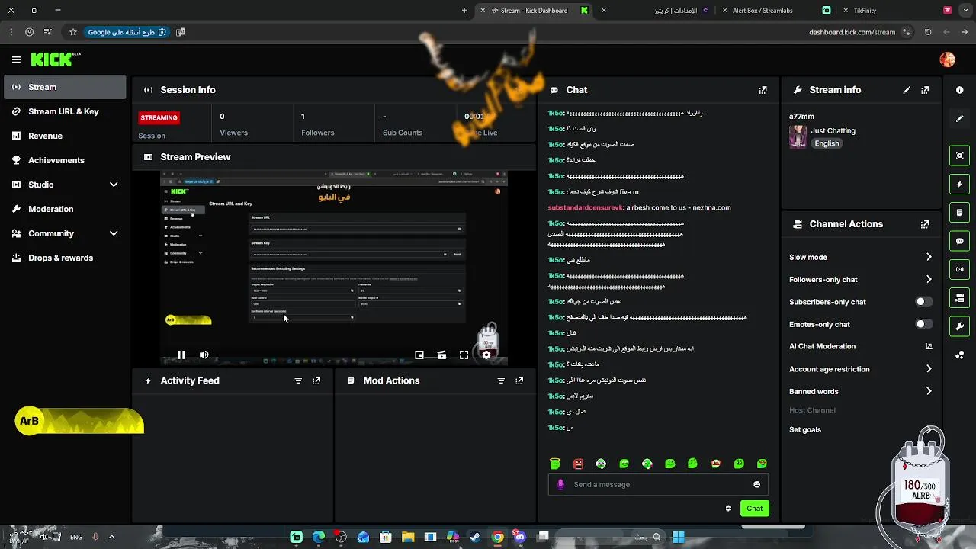
Task: Click the English language tag
Action: (827, 143)
